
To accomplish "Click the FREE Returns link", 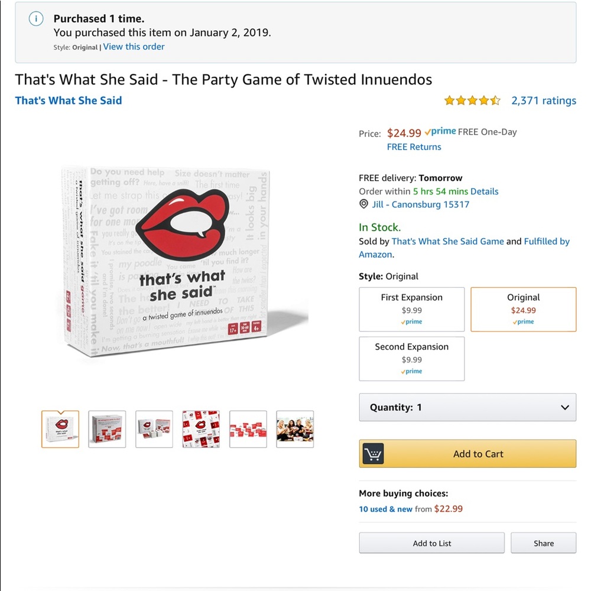I will tap(414, 147).
